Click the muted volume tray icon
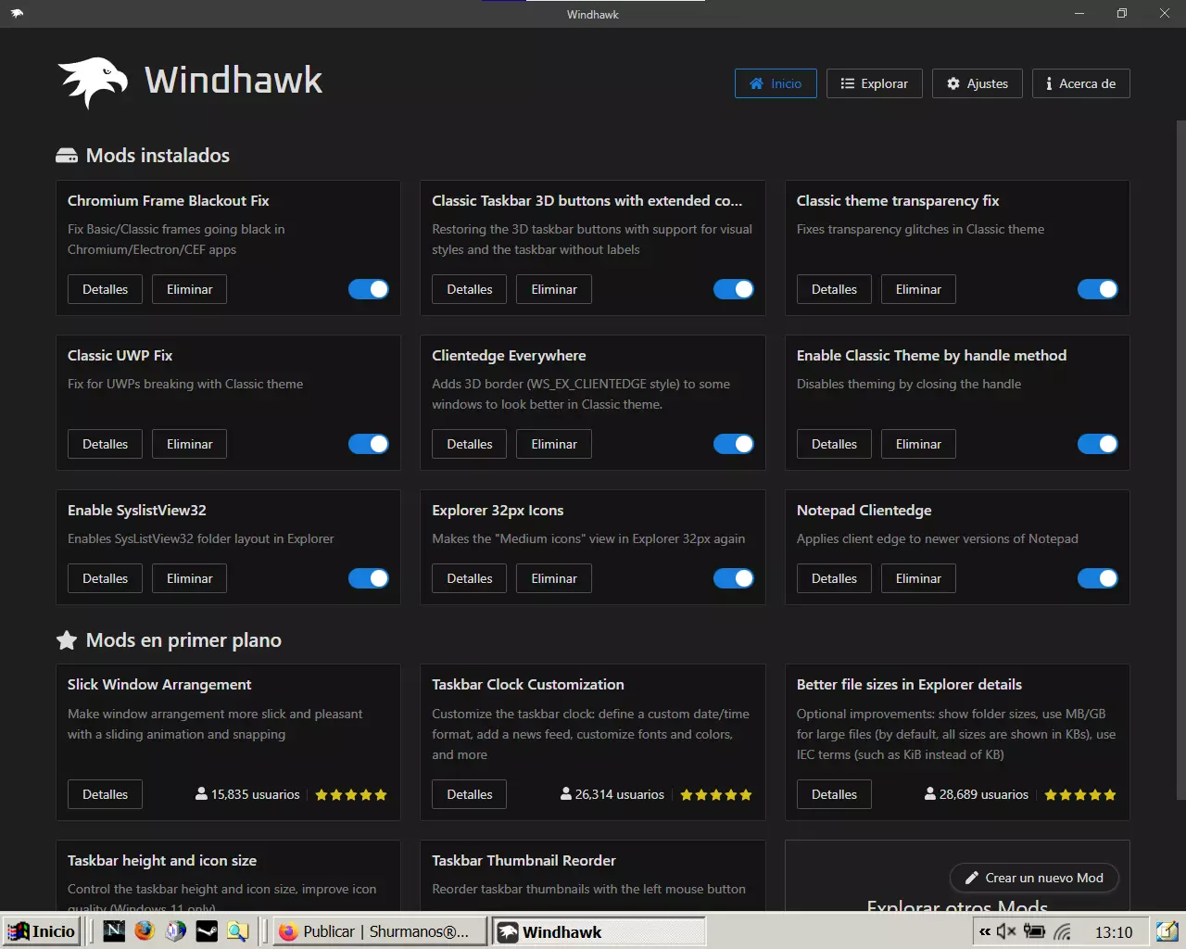Screen dimensions: 1186x949 click(x=1006, y=931)
